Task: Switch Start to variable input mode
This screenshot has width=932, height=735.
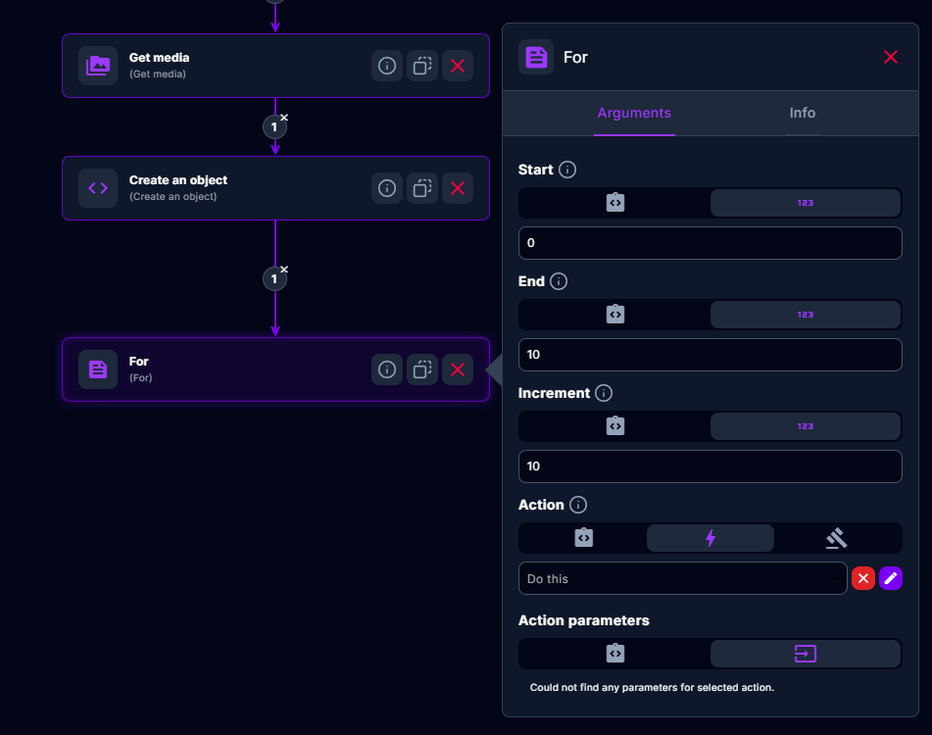Action: coord(614,203)
